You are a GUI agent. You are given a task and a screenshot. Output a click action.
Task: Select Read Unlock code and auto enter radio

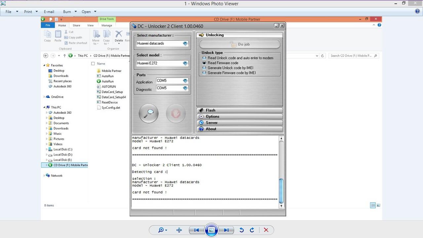(x=204, y=58)
